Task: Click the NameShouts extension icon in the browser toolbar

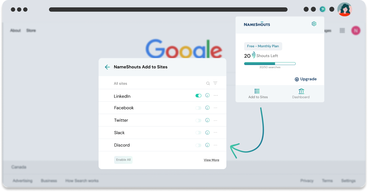Action: (322, 9)
